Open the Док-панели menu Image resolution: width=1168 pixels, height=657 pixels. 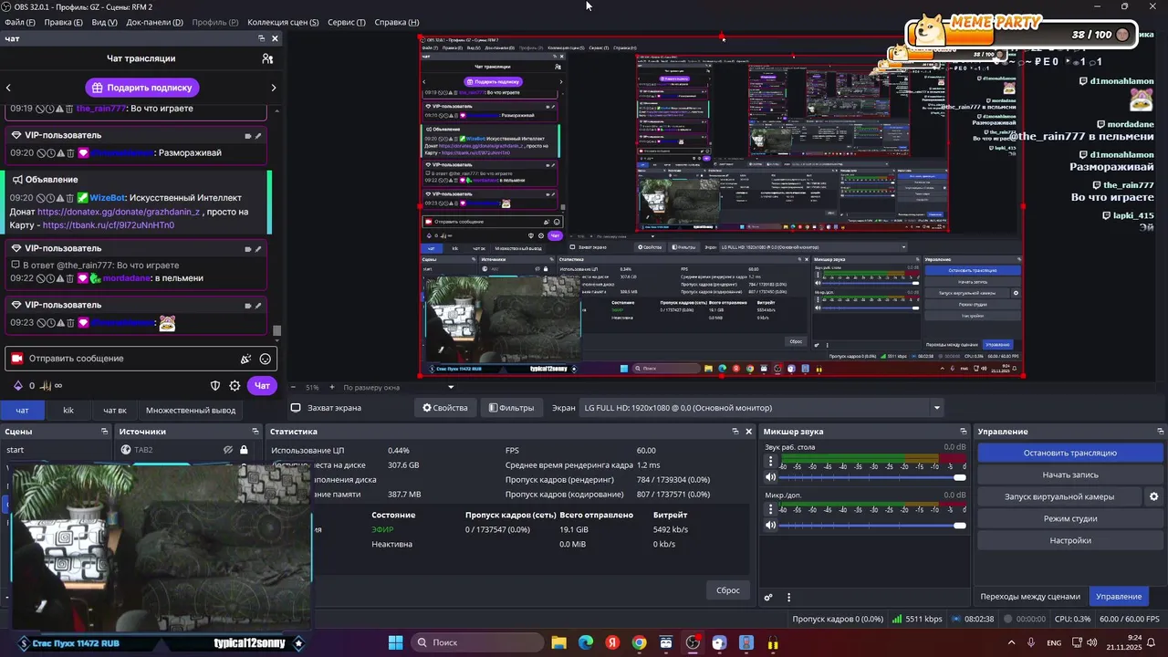point(154,22)
